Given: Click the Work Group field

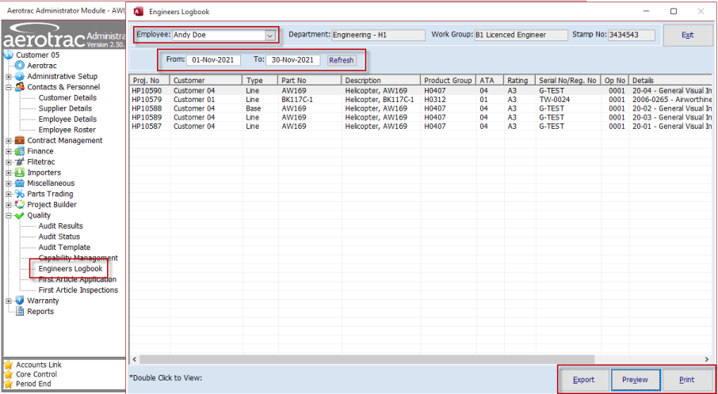Looking at the screenshot, I should click(521, 35).
